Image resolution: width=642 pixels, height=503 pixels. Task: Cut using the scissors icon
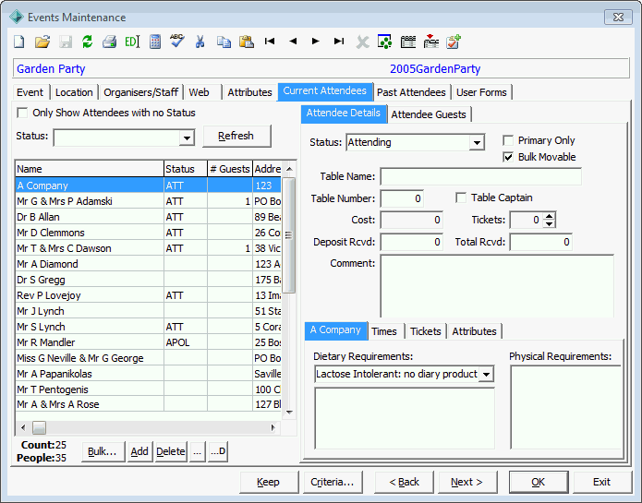(x=200, y=42)
